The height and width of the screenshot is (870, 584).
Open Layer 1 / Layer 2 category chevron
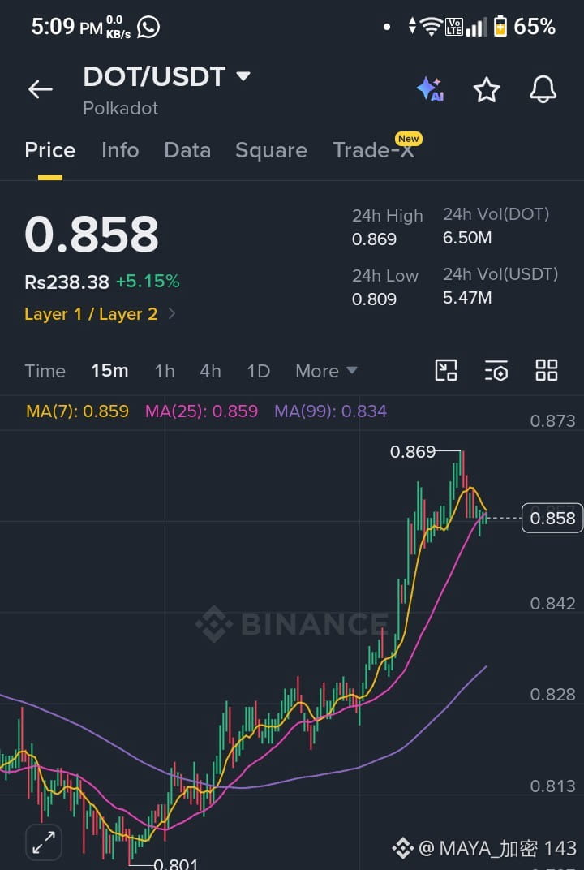tap(171, 314)
